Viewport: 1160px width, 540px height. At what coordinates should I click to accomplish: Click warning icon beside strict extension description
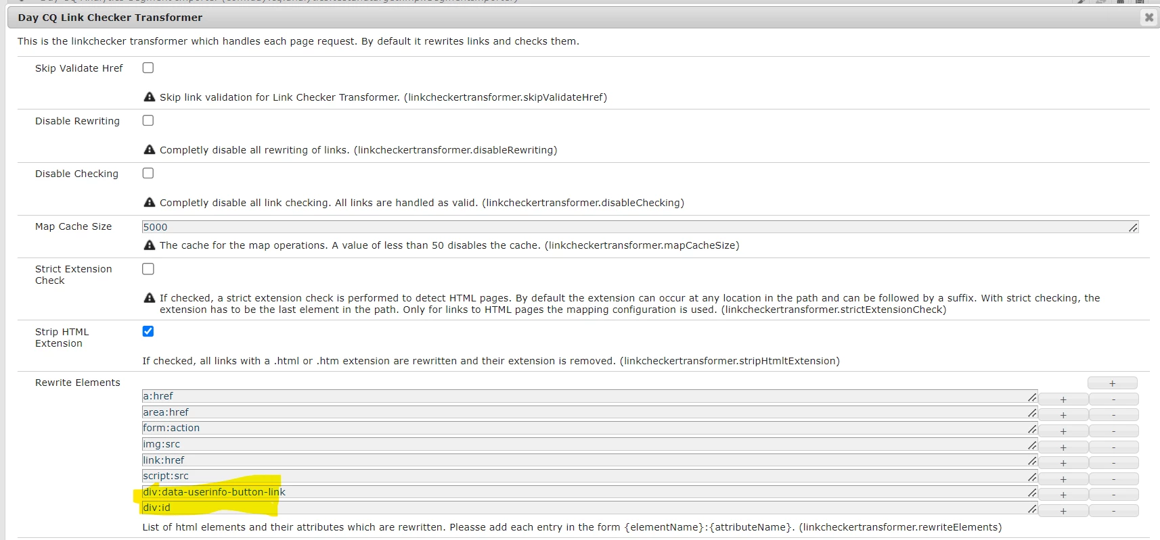click(150, 297)
